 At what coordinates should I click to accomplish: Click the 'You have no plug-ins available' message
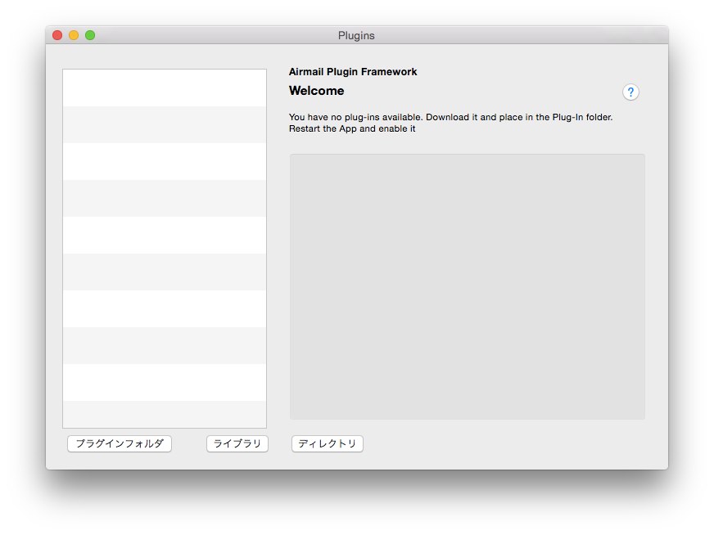coord(451,123)
